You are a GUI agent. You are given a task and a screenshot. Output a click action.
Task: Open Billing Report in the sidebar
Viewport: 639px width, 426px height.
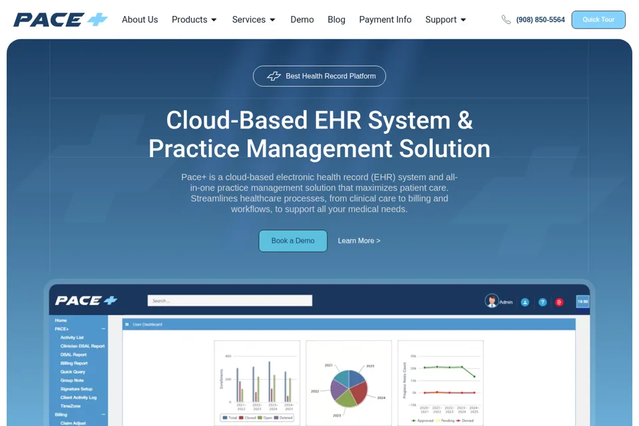[x=74, y=363]
